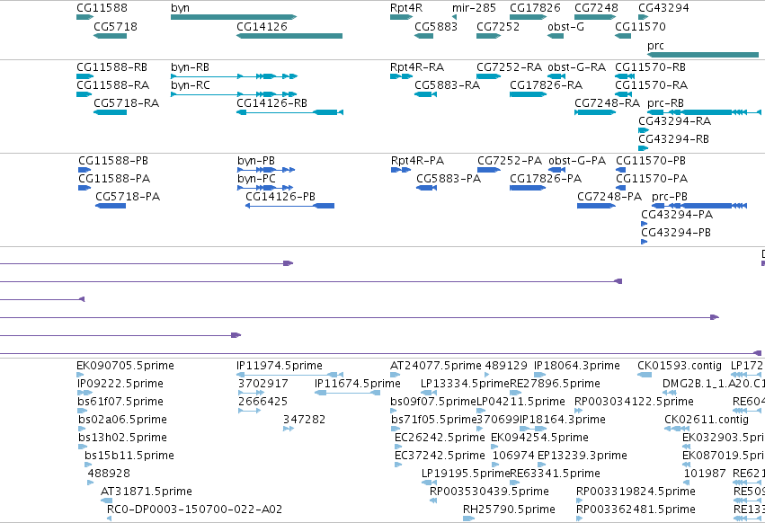The height and width of the screenshot is (523, 765).
Task: Select the obst-G-PA protein label
Action: point(577,161)
